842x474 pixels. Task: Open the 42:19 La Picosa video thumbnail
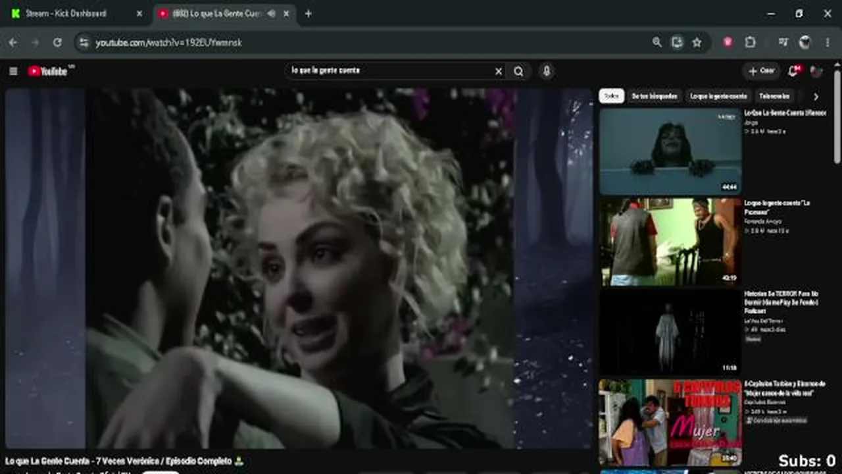[x=670, y=242]
